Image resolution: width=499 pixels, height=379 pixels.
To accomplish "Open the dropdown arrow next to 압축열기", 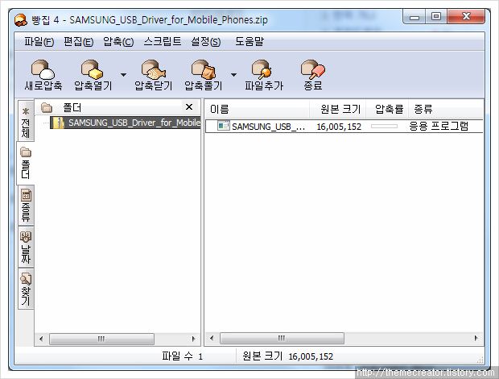I will 123,75.
